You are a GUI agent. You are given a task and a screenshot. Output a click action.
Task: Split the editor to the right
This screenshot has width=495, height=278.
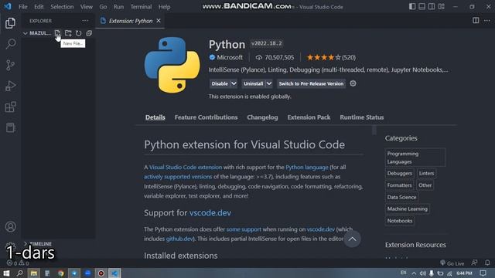click(x=476, y=21)
